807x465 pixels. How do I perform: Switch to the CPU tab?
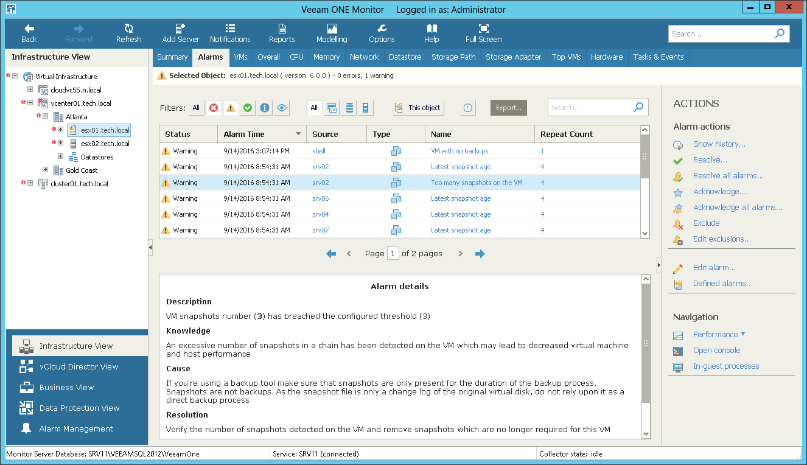point(296,57)
